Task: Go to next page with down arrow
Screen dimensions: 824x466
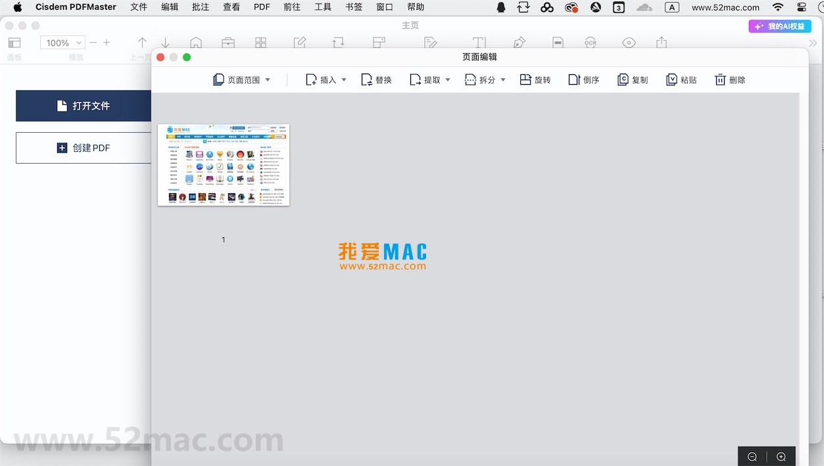Action: 166,43
